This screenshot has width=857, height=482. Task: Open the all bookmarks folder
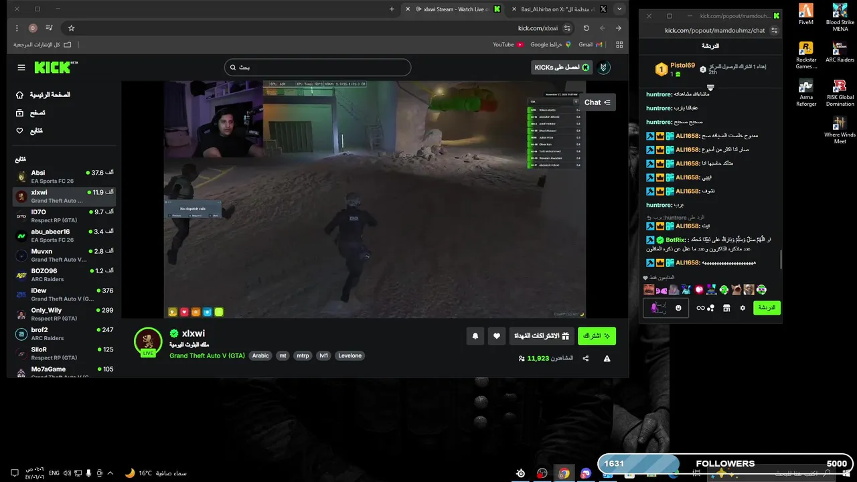point(42,45)
